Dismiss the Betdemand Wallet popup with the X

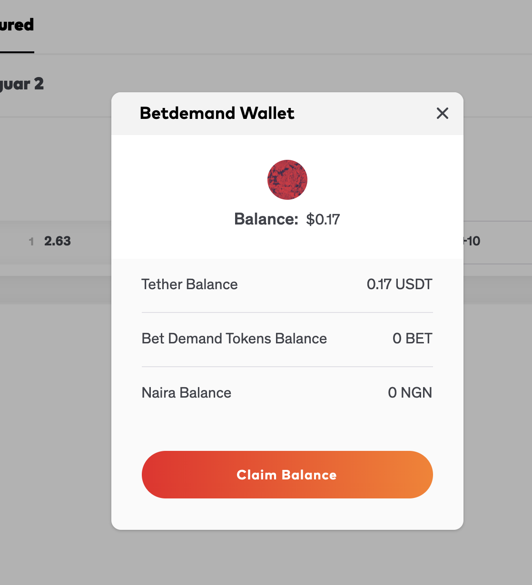[x=442, y=113]
